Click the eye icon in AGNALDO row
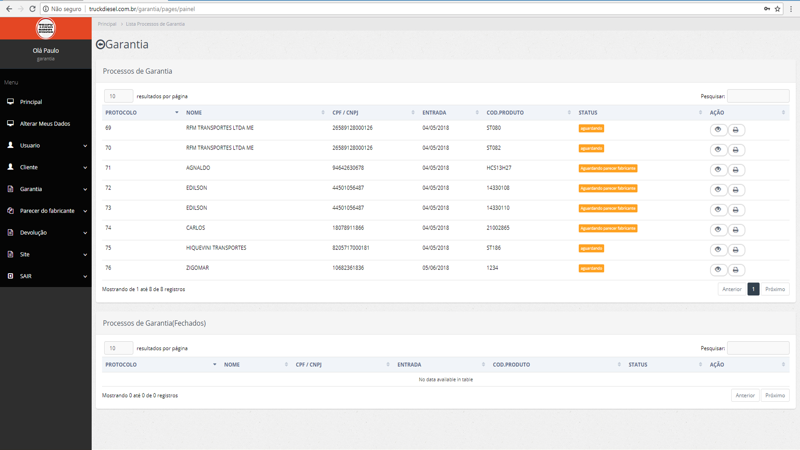The height and width of the screenshot is (450, 800). click(x=718, y=170)
